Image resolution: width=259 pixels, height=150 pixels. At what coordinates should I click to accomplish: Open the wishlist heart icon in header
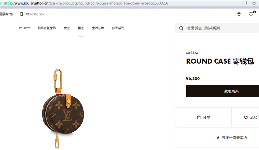coord(251,14)
